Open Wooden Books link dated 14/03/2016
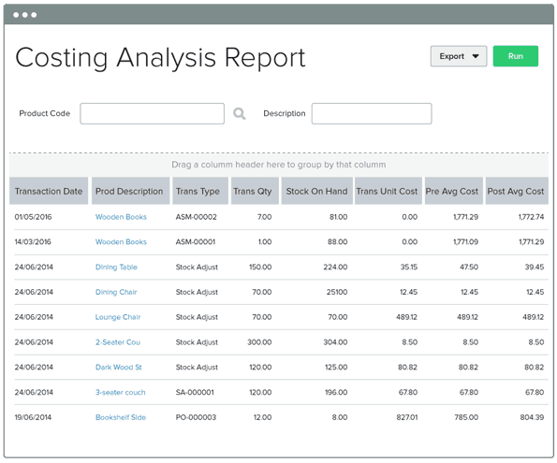This screenshot has height=463, width=557. tap(121, 242)
